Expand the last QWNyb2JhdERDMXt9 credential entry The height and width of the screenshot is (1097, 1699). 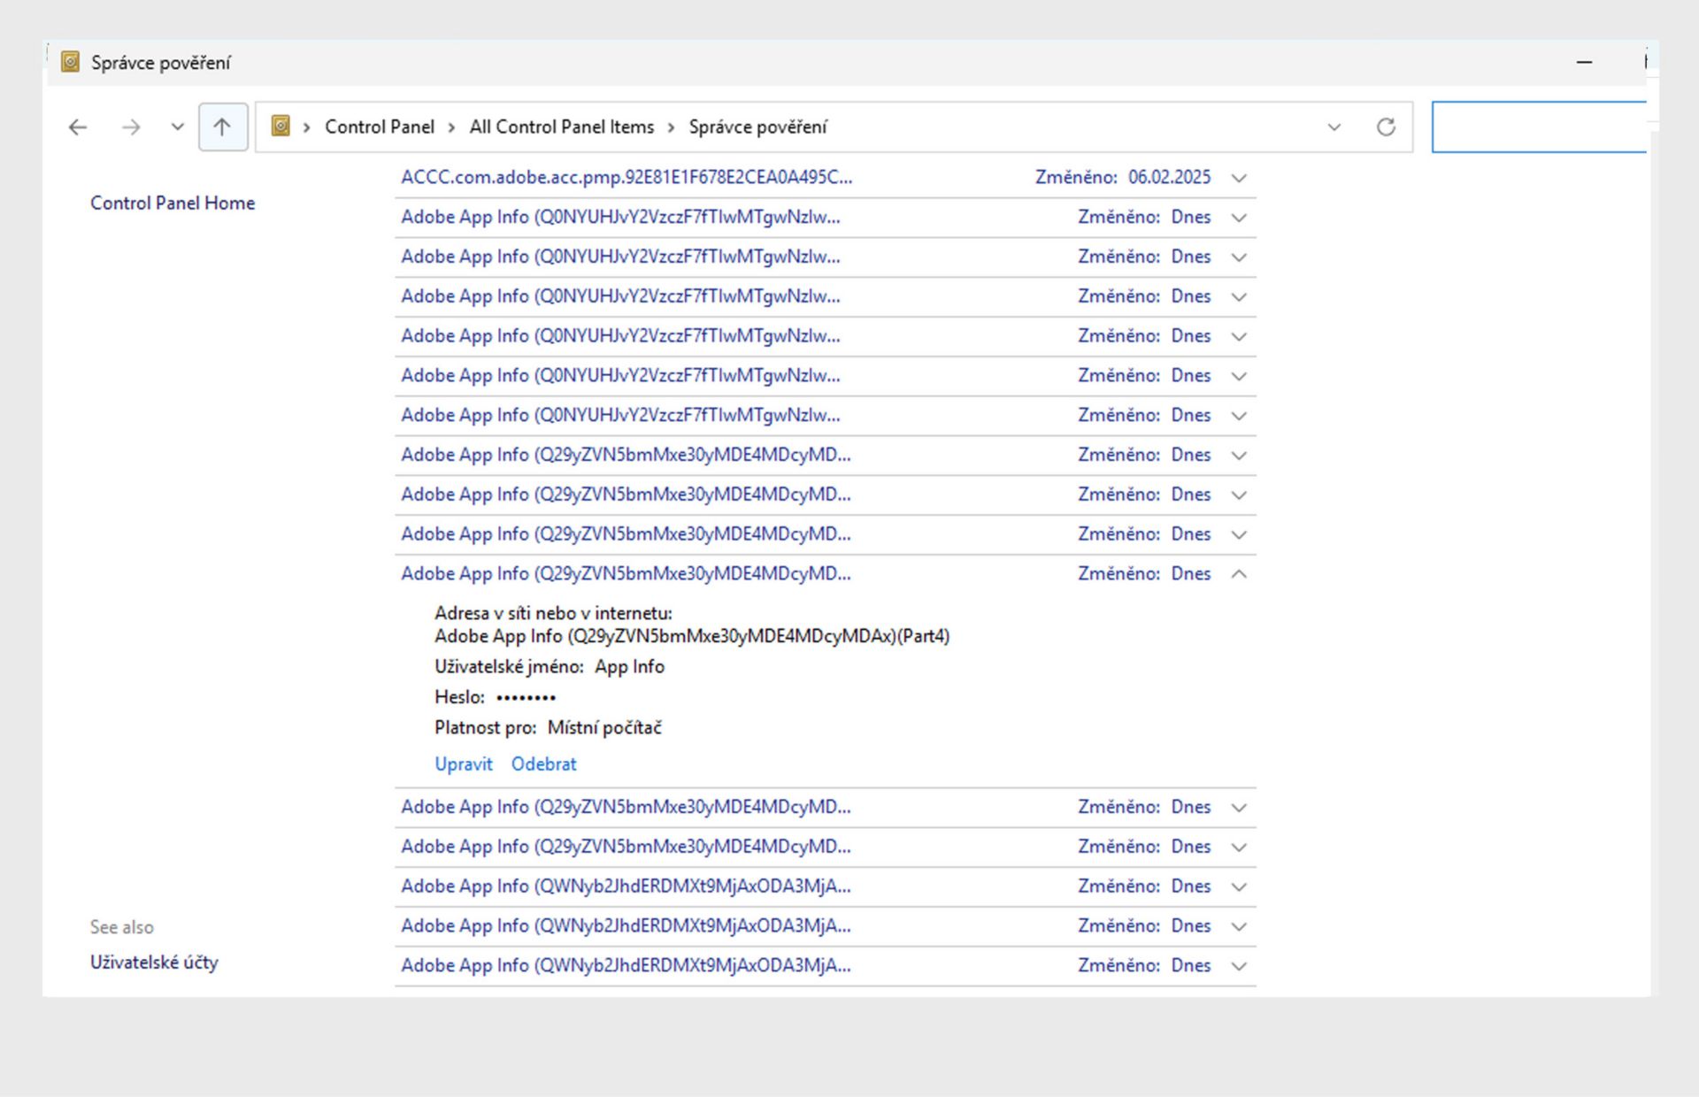1239,966
